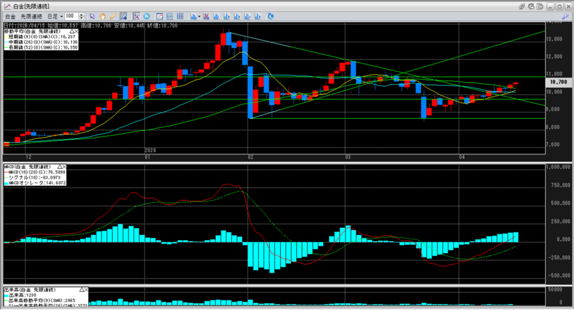Toggle the crosshair cursor button
574x310 pixels.
(136, 16)
